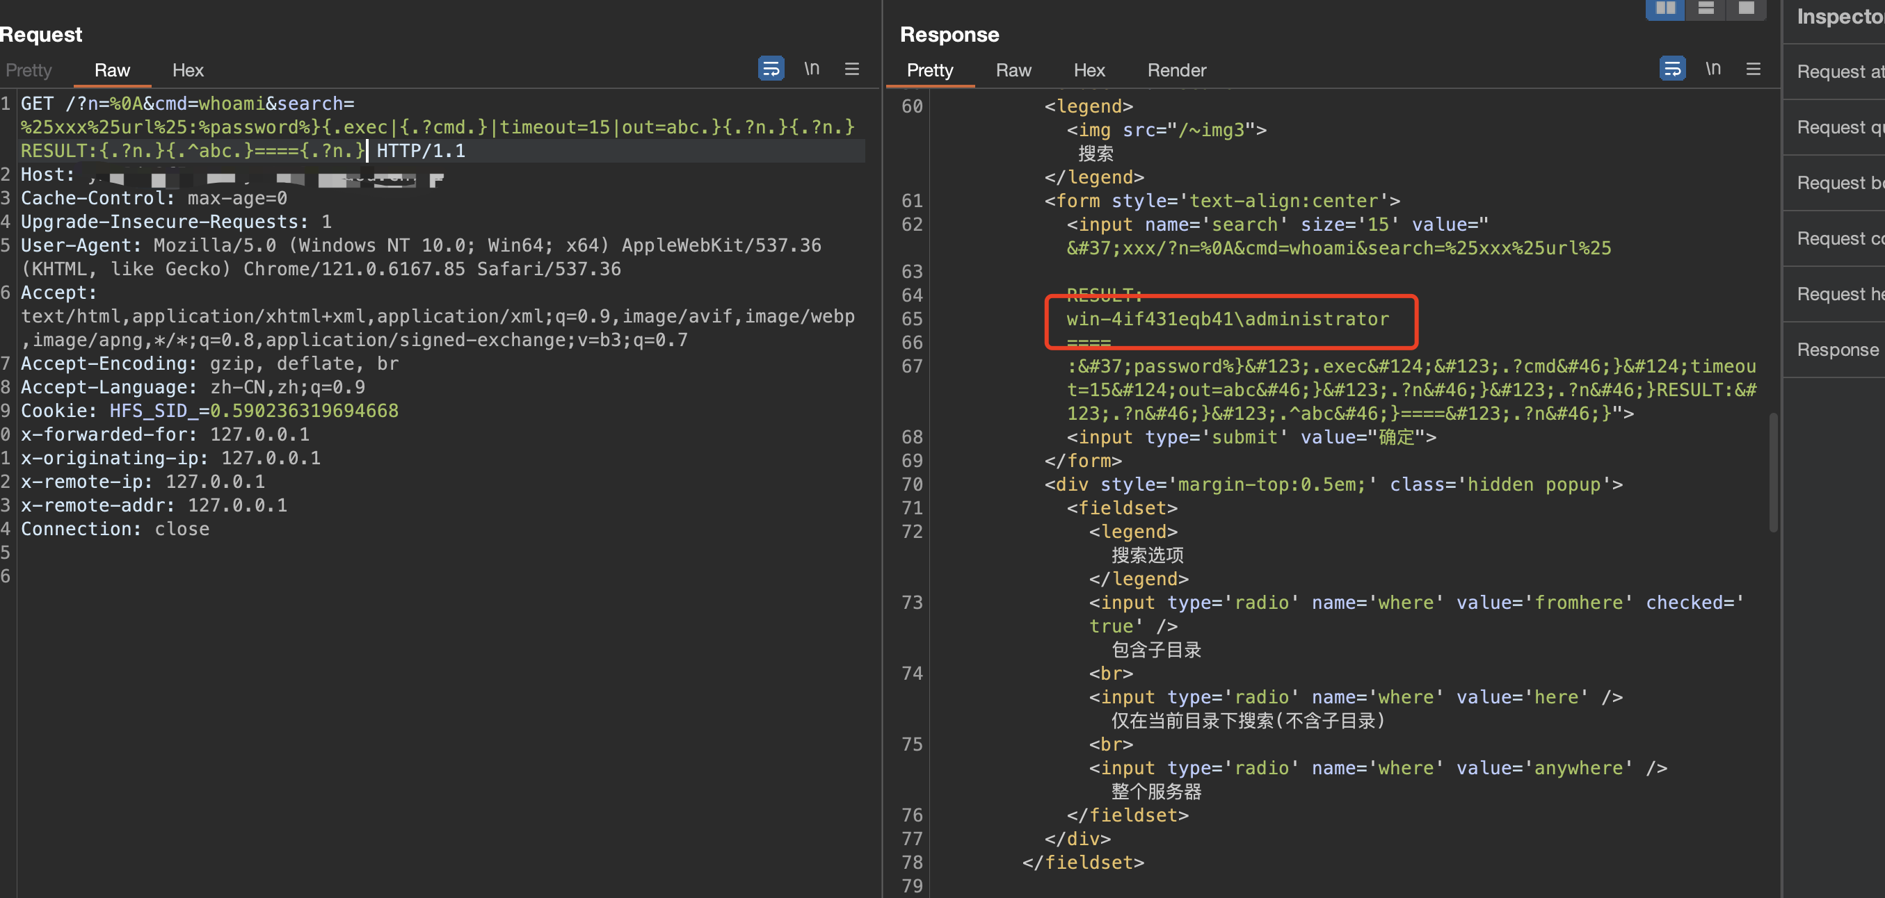Click the Cookie HFS_SID_ value
This screenshot has width=1885, height=898.
(x=305, y=411)
